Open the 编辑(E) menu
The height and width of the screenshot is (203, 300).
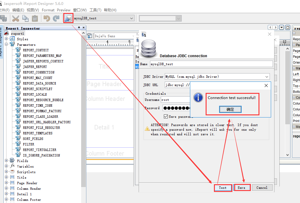point(18,10)
